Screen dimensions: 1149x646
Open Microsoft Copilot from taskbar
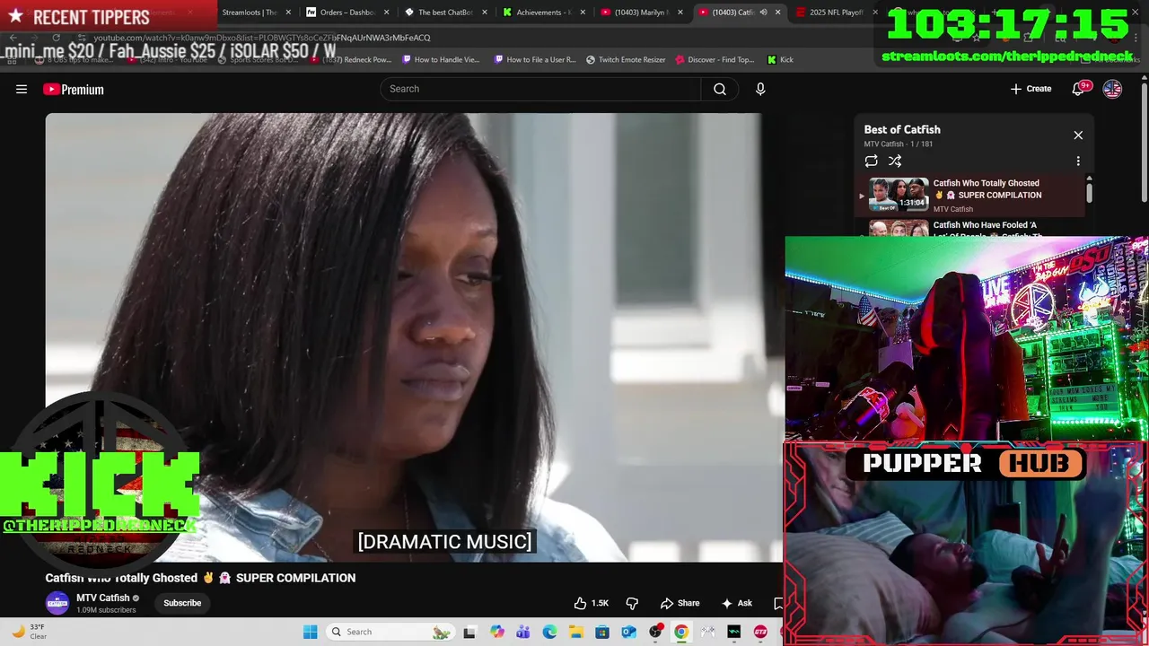[497, 632]
